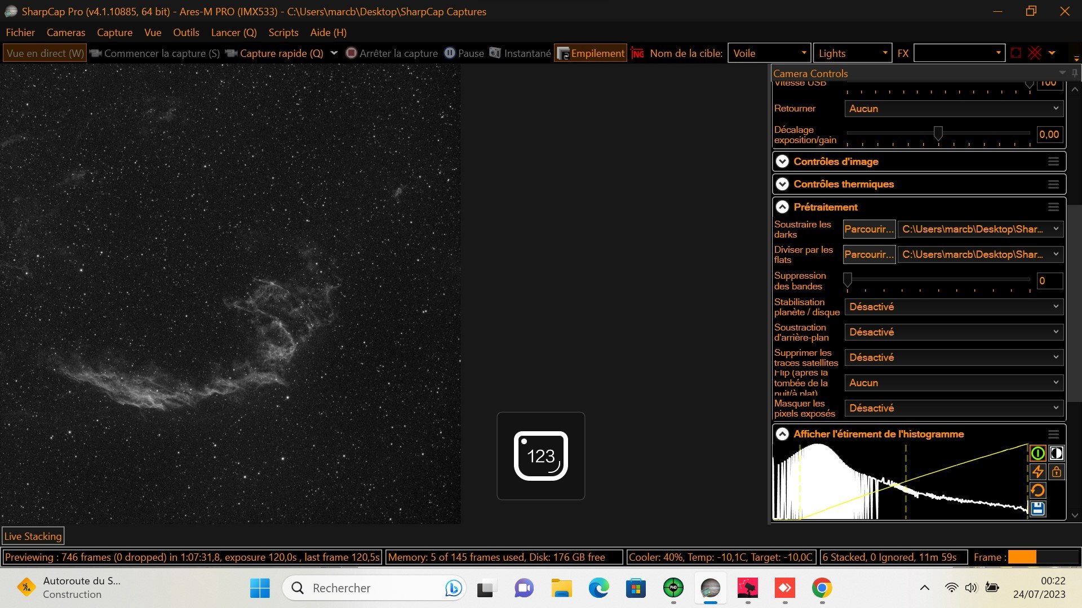
Task: Click the Suppression des bandes slider
Action: [938, 280]
